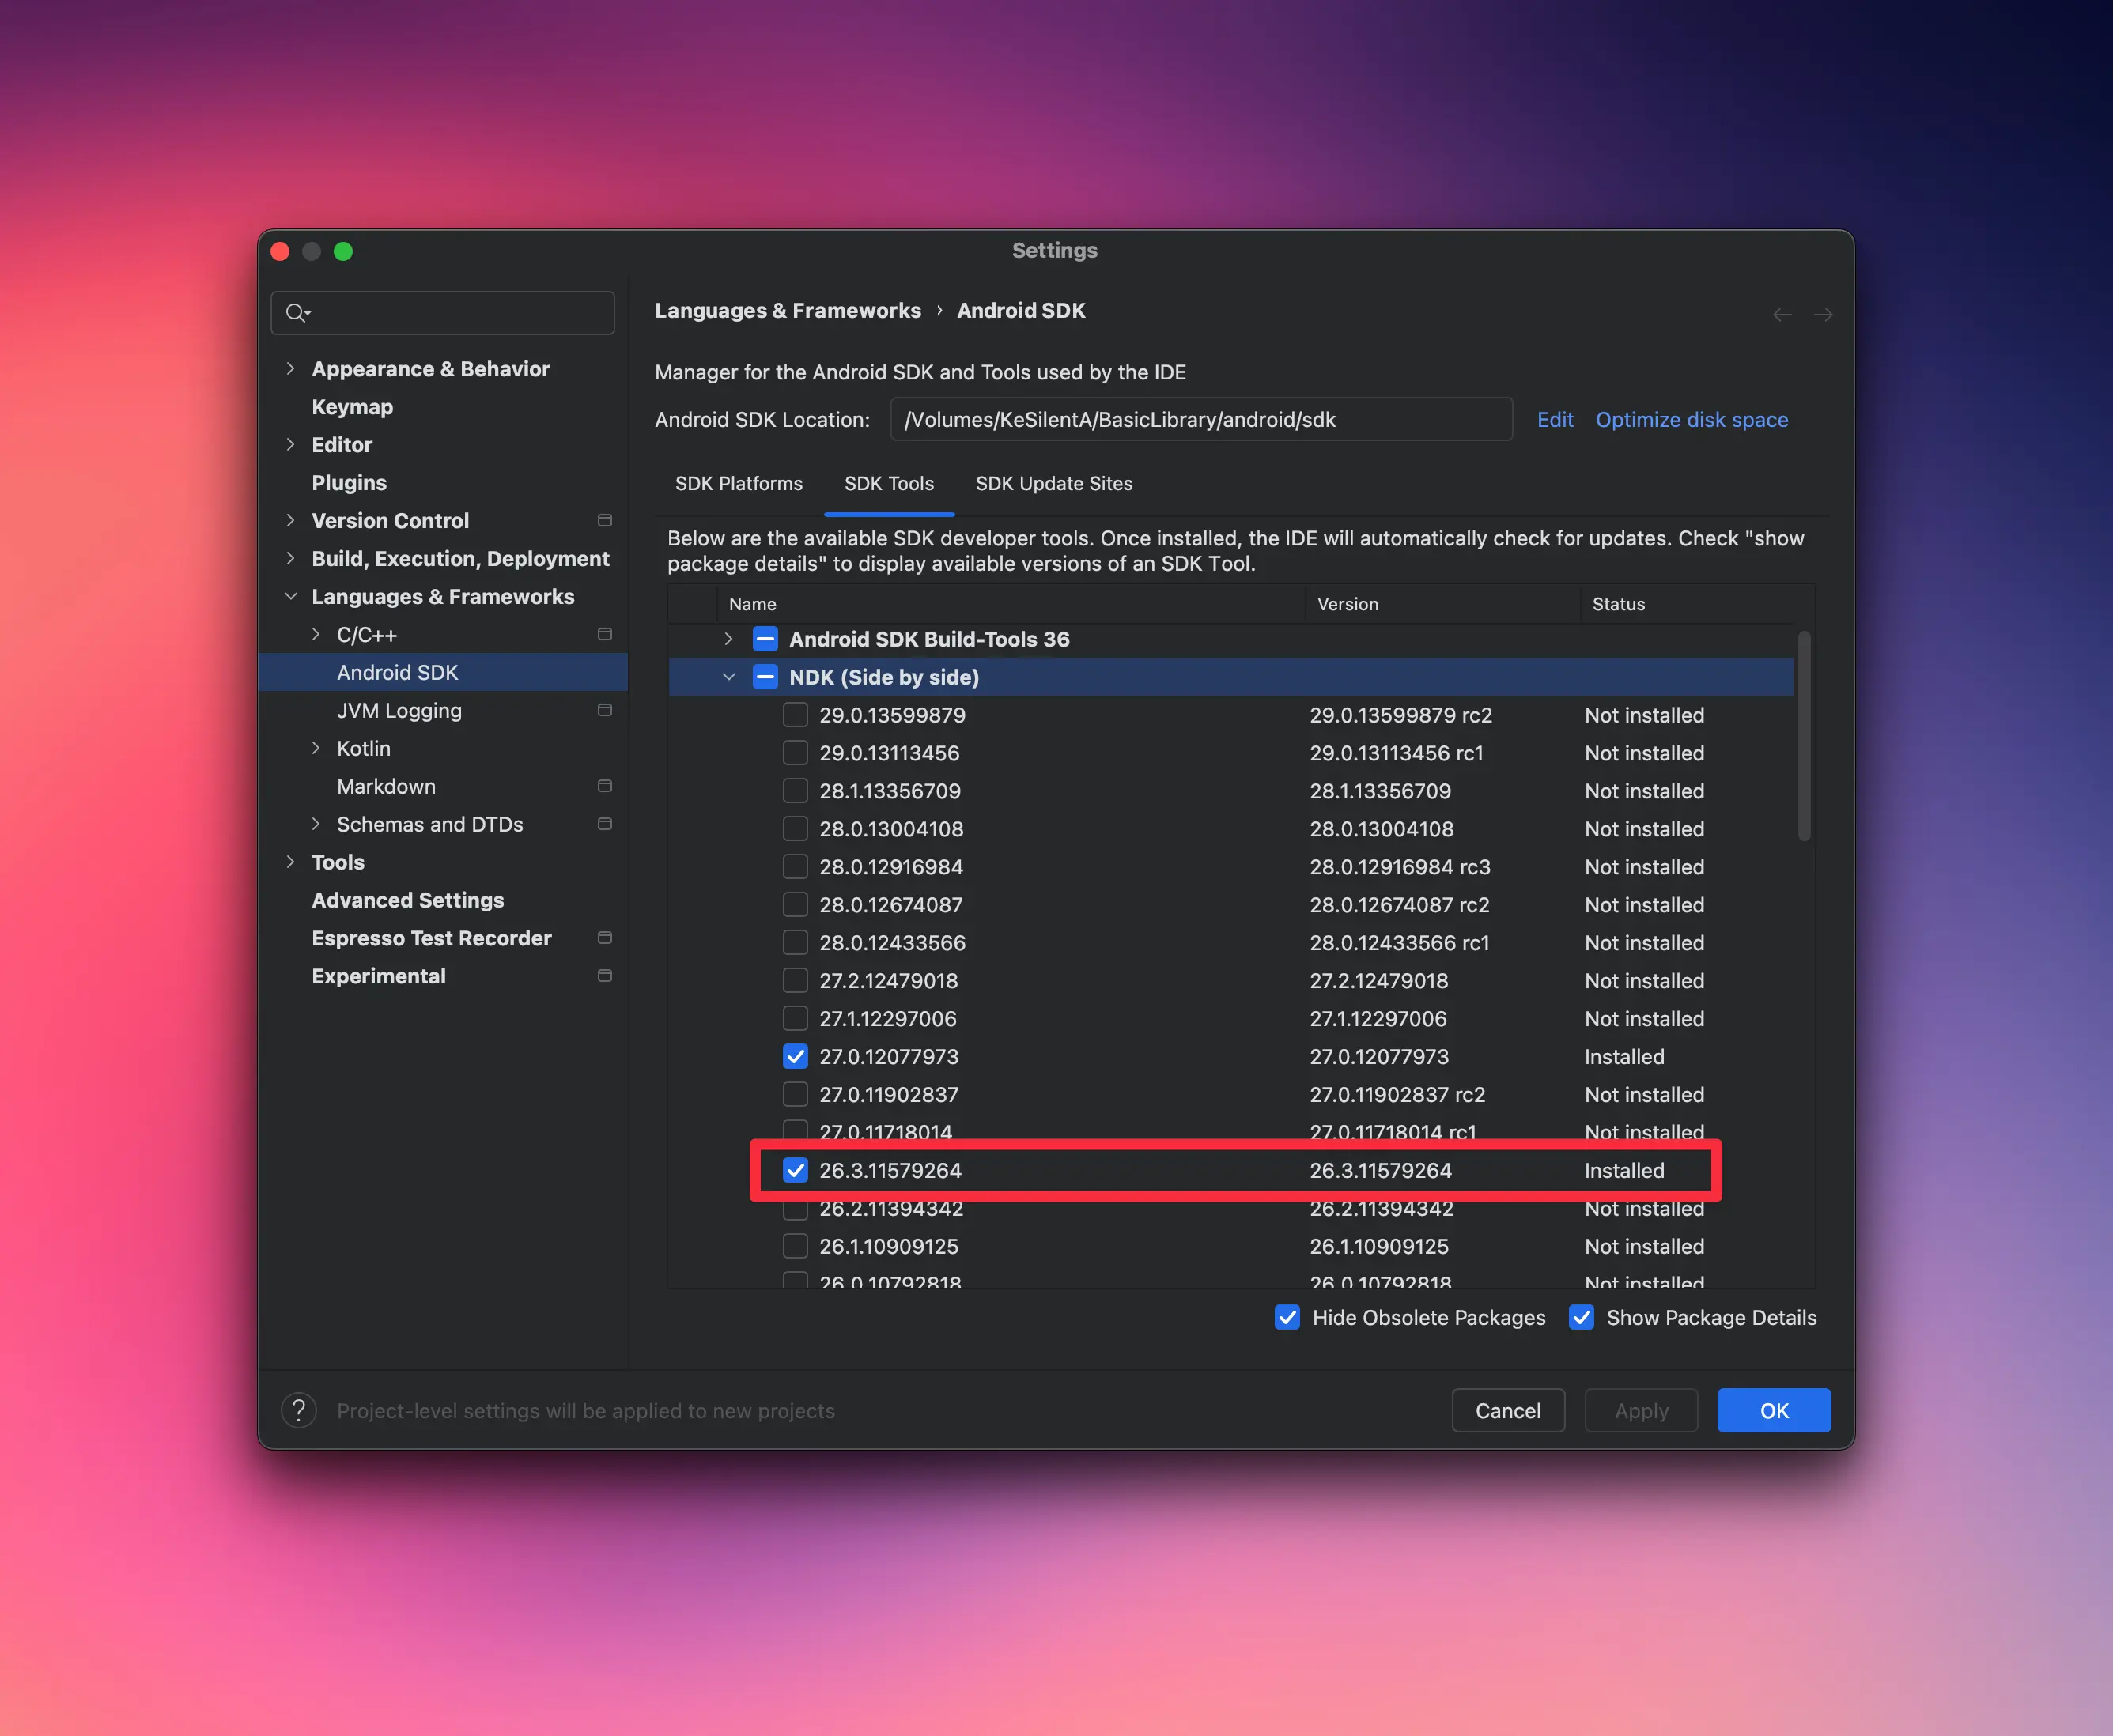
Task: Click the back navigation arrow
Action: pos(1782,314)
